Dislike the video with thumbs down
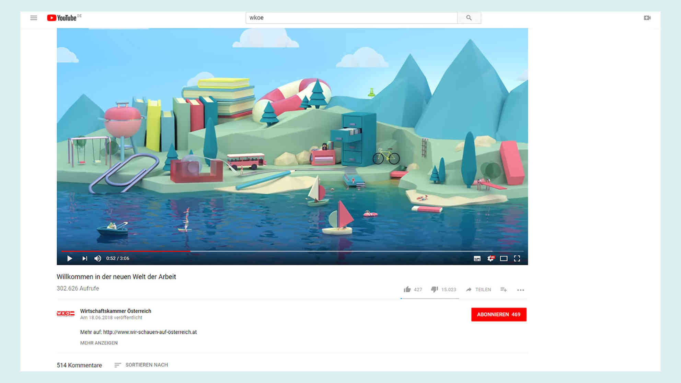This screenshot has width=681, height=383. [x=435, y=289]
